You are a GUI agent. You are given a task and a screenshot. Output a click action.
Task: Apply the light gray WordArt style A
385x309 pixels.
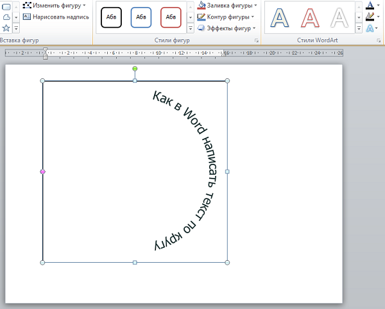click(x=339, y=17)
